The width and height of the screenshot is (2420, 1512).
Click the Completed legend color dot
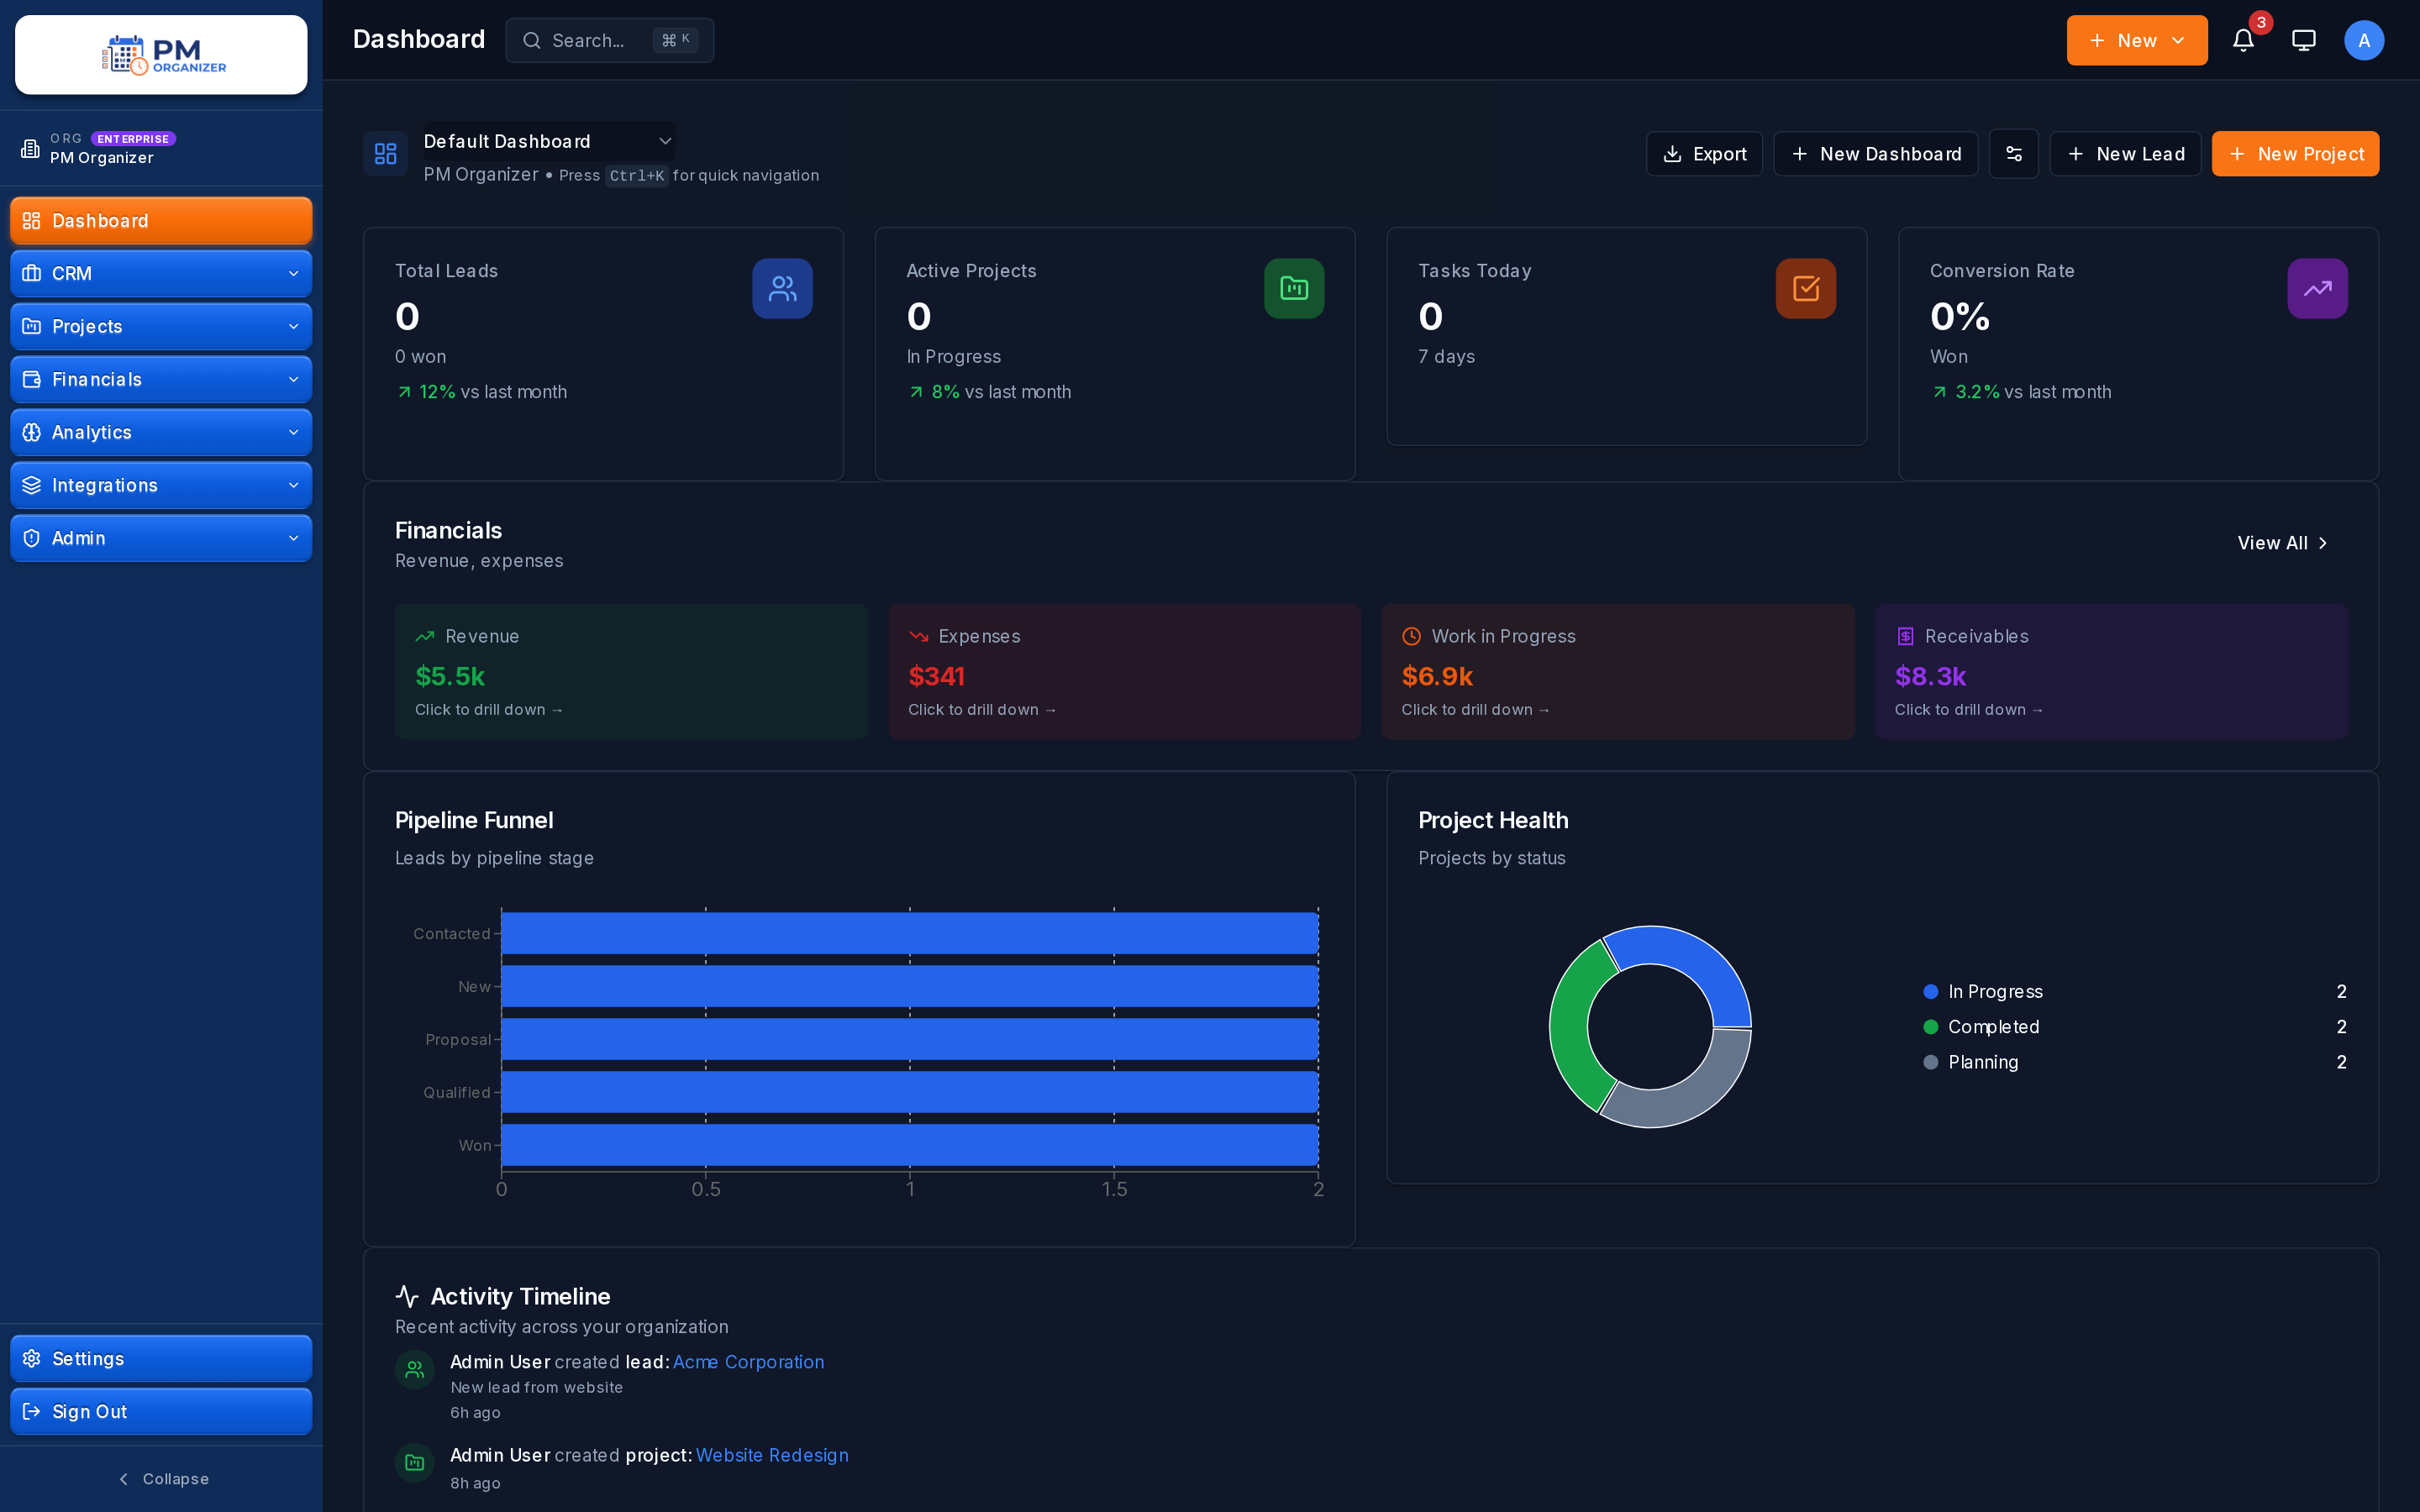(1931, 1027)
